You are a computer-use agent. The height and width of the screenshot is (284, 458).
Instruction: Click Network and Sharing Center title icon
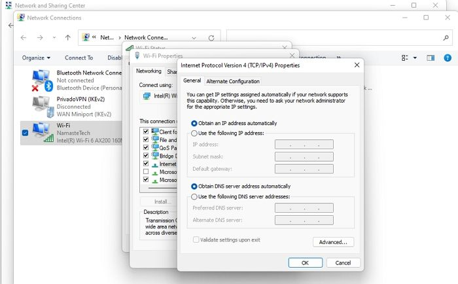(9, 5)
